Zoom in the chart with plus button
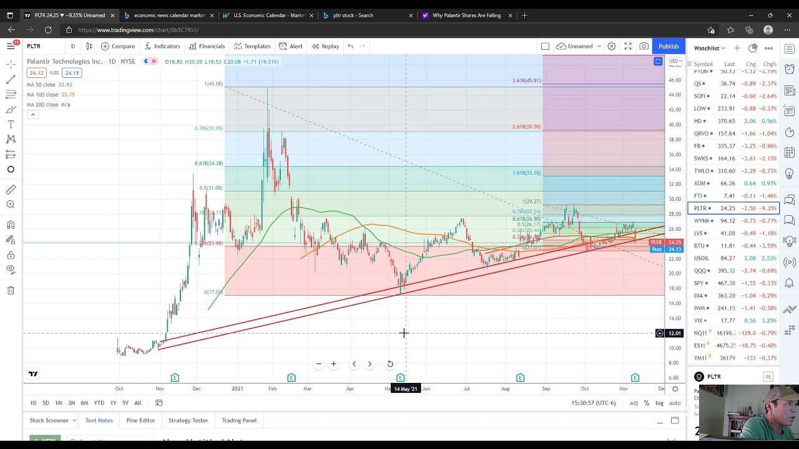The width and height of the screenshot is (799, 449). pyautogui.click(x=333, y=364)
